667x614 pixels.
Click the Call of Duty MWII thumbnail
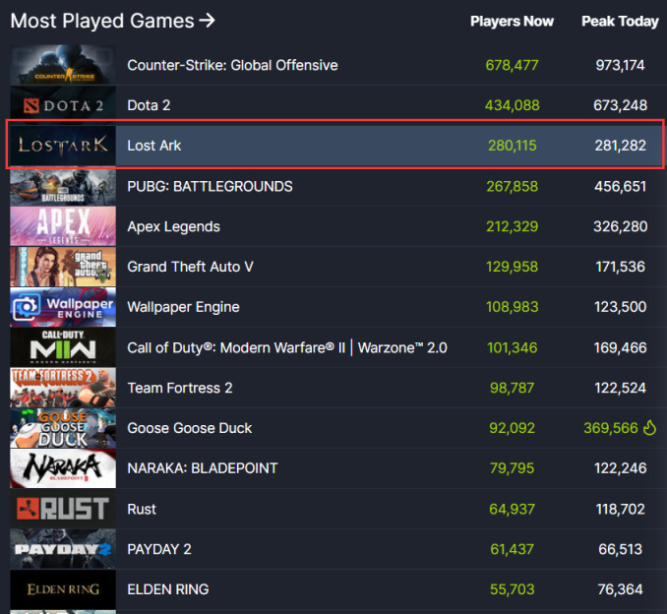(x=63, y=347)
